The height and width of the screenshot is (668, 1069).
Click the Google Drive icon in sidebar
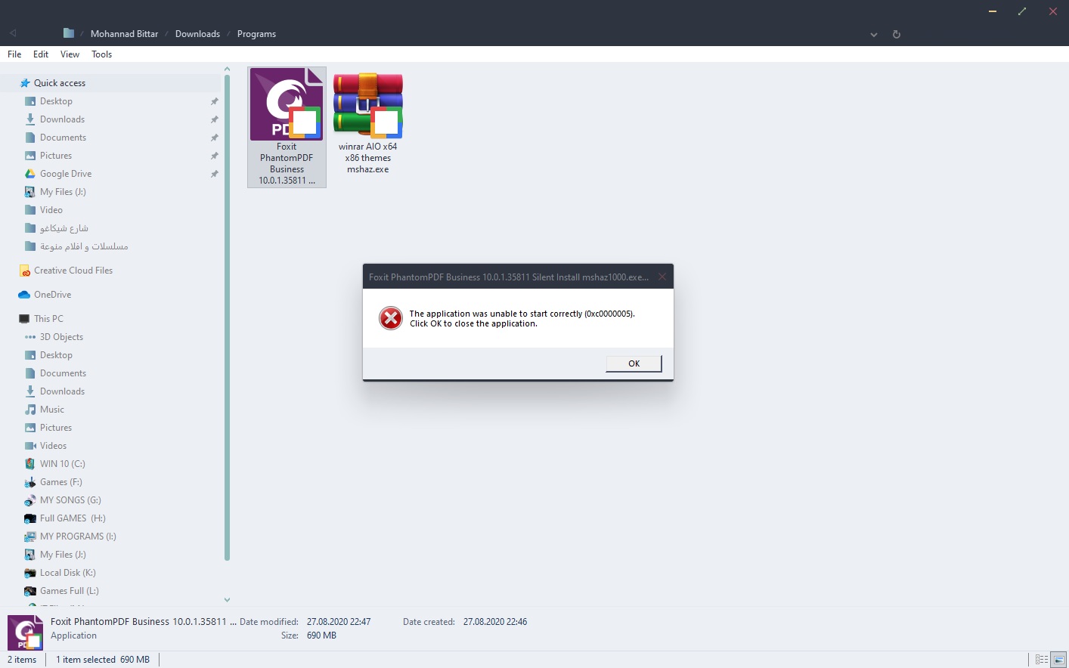click(x=30, y=174)
